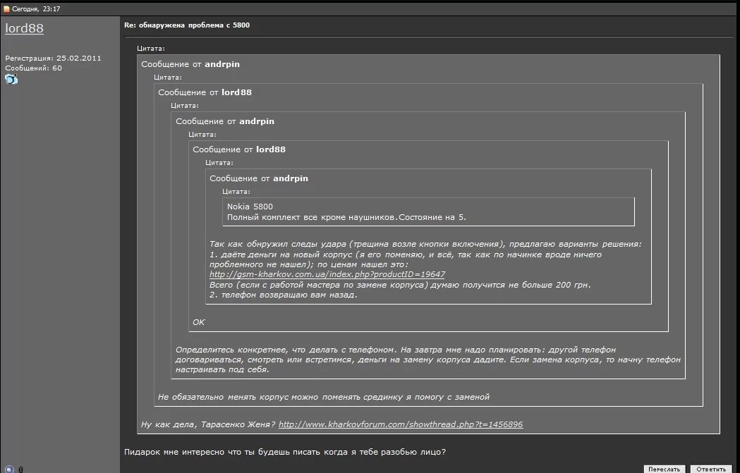
Task: Click the line "Полный комплект все кроме наушников"
Action: coord(346,217)
